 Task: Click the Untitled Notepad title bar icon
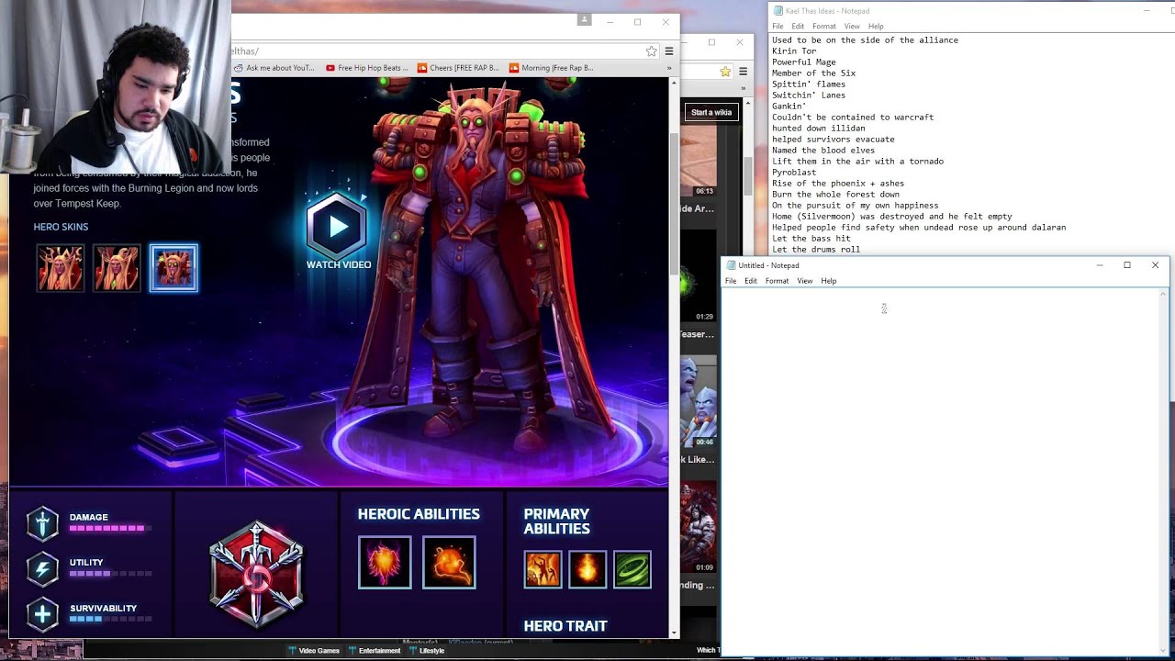[731, 265]
